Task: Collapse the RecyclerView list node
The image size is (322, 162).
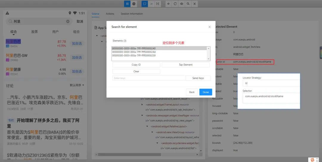Action: [x=157, y=143]
